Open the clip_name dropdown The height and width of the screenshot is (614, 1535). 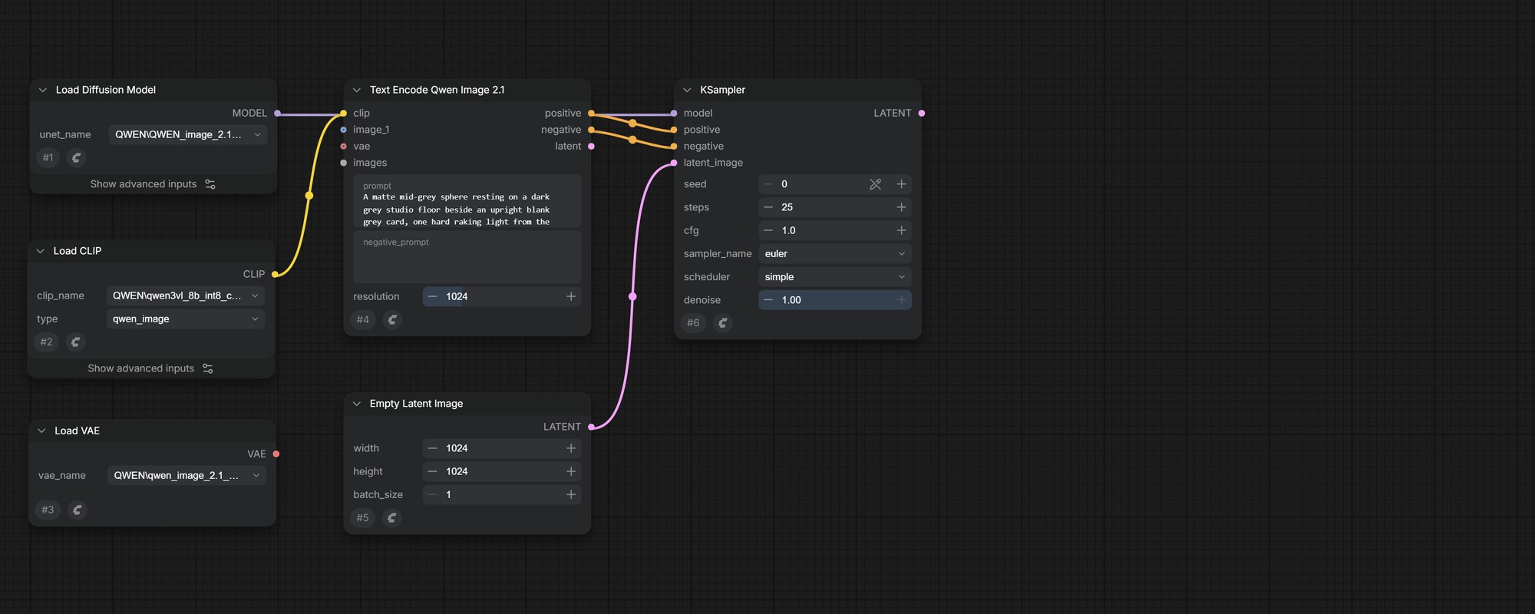pos(186,295)
